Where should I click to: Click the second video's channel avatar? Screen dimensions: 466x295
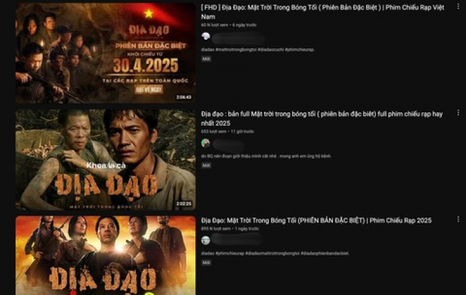(206, 143)
